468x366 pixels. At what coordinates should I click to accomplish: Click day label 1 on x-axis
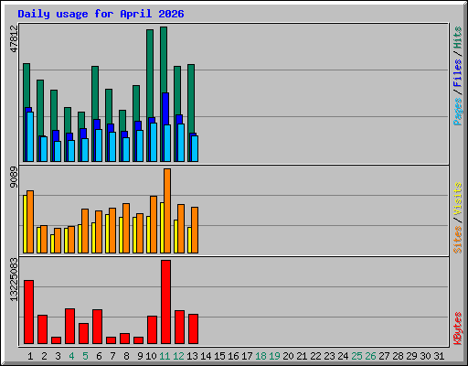[x=30, y=356]
